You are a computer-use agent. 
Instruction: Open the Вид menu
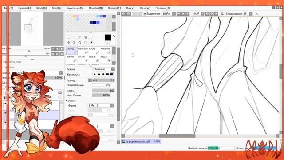click(130, 8)
